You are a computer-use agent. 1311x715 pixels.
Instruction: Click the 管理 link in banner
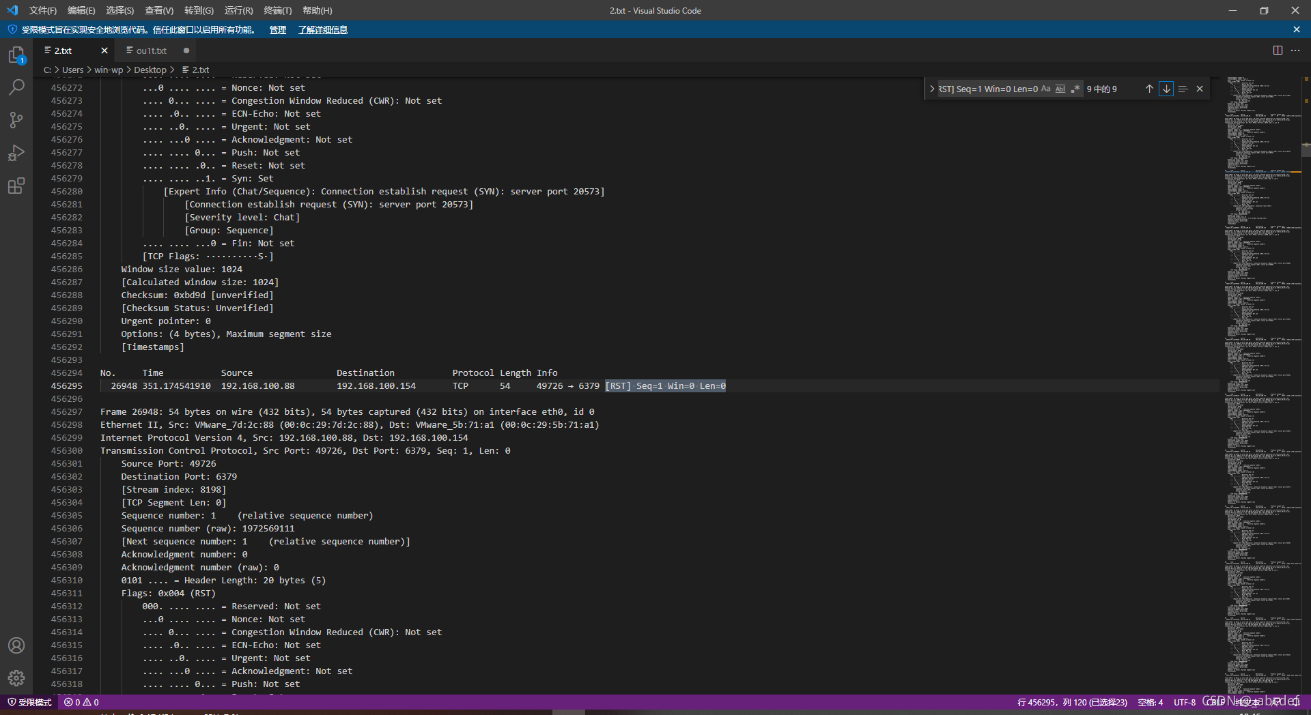tap(277, 29)
